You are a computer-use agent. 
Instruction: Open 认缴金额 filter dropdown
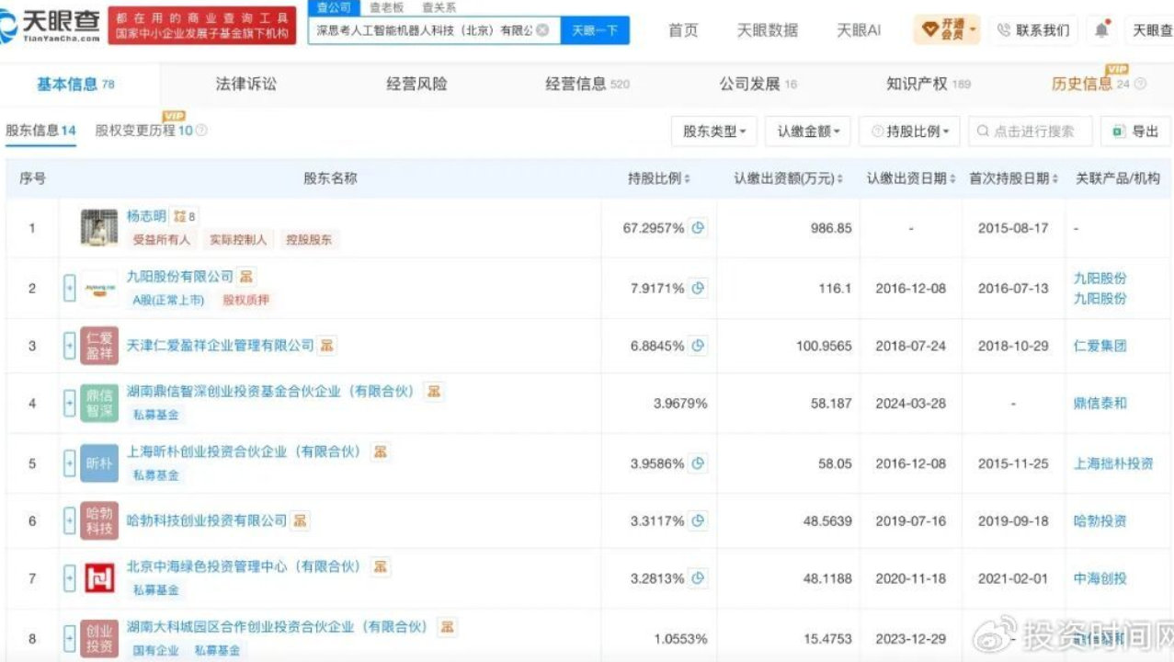pyautogui.click(x=809, y=131)
